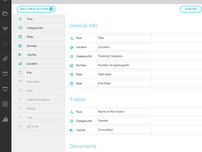
Task: Click the Date calendar icon in field palette
Action: point(20,37)
